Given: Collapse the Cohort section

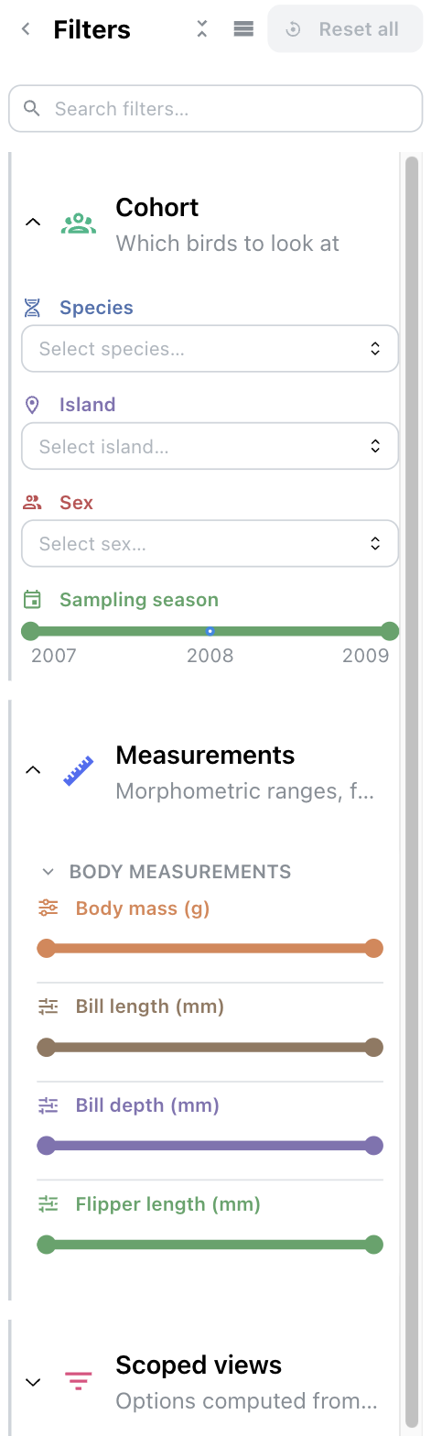Looking at the screenshot, I should [x=33, y=222].
